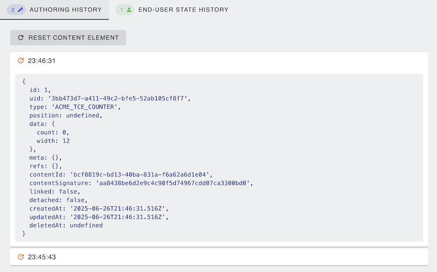Click Reset Content Element button
Image resolution: width=437 pixels, height=272 pixels.
click(68, 38)
